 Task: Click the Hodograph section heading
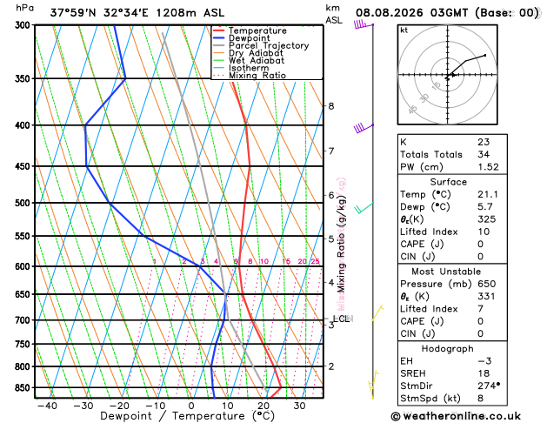(x=448, y=349)
